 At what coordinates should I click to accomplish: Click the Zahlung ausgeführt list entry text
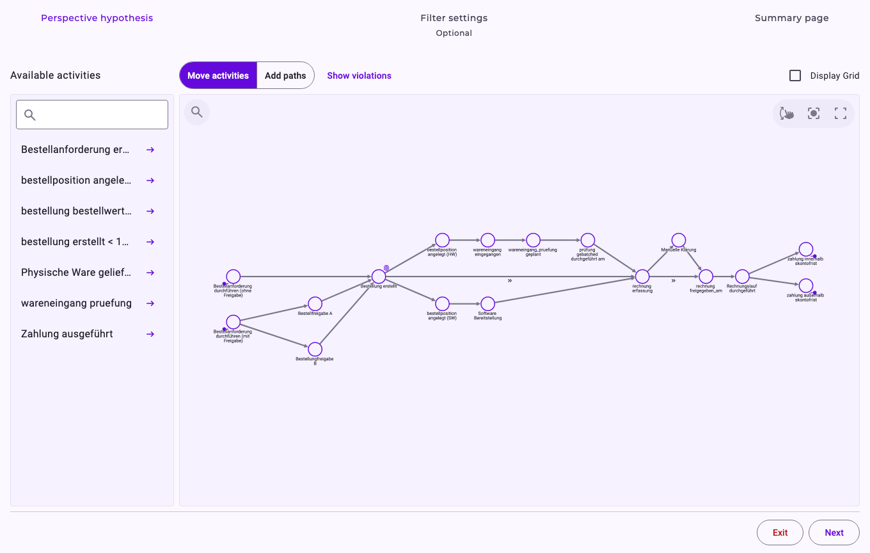pos(67,334)
